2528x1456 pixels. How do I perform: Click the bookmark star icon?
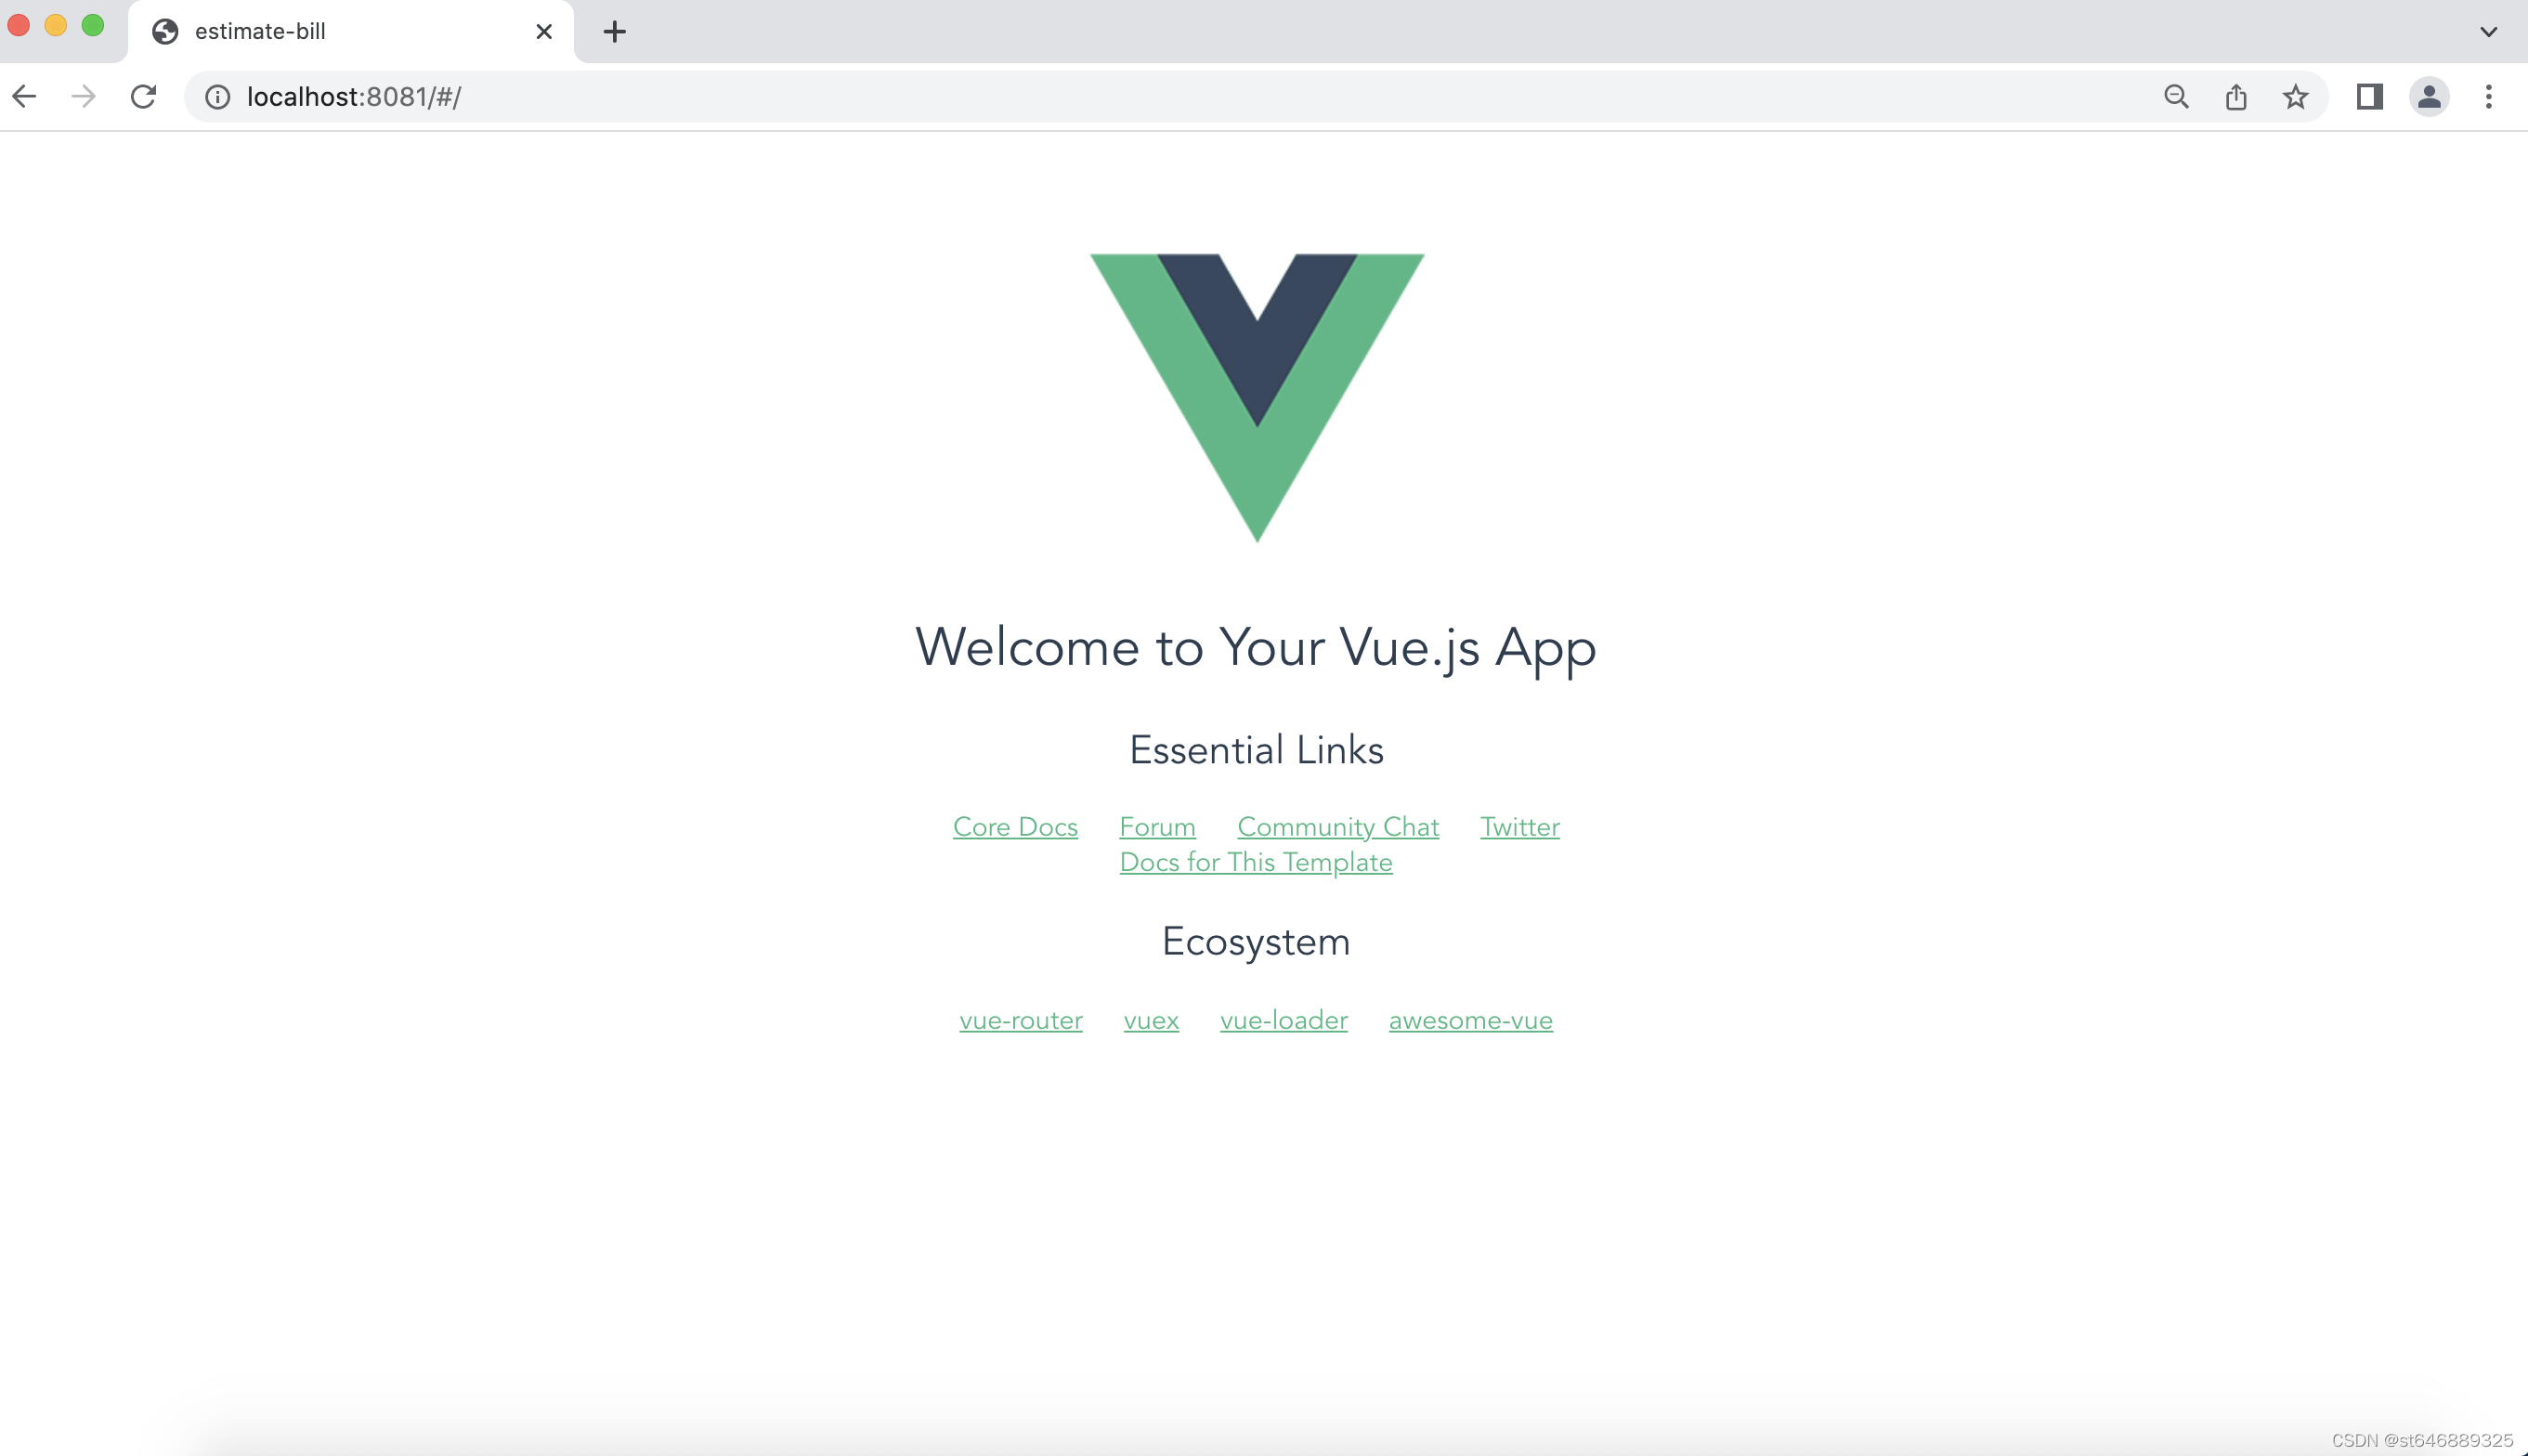[2295, 96]
